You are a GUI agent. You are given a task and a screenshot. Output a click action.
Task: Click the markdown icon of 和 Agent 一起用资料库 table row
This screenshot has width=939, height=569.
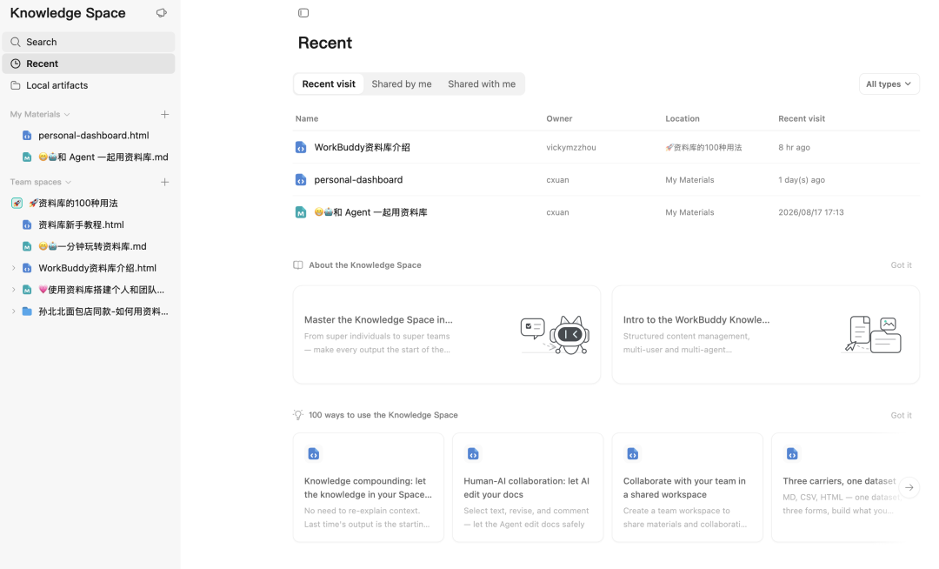pyautogui.click(x=301, y=212)
